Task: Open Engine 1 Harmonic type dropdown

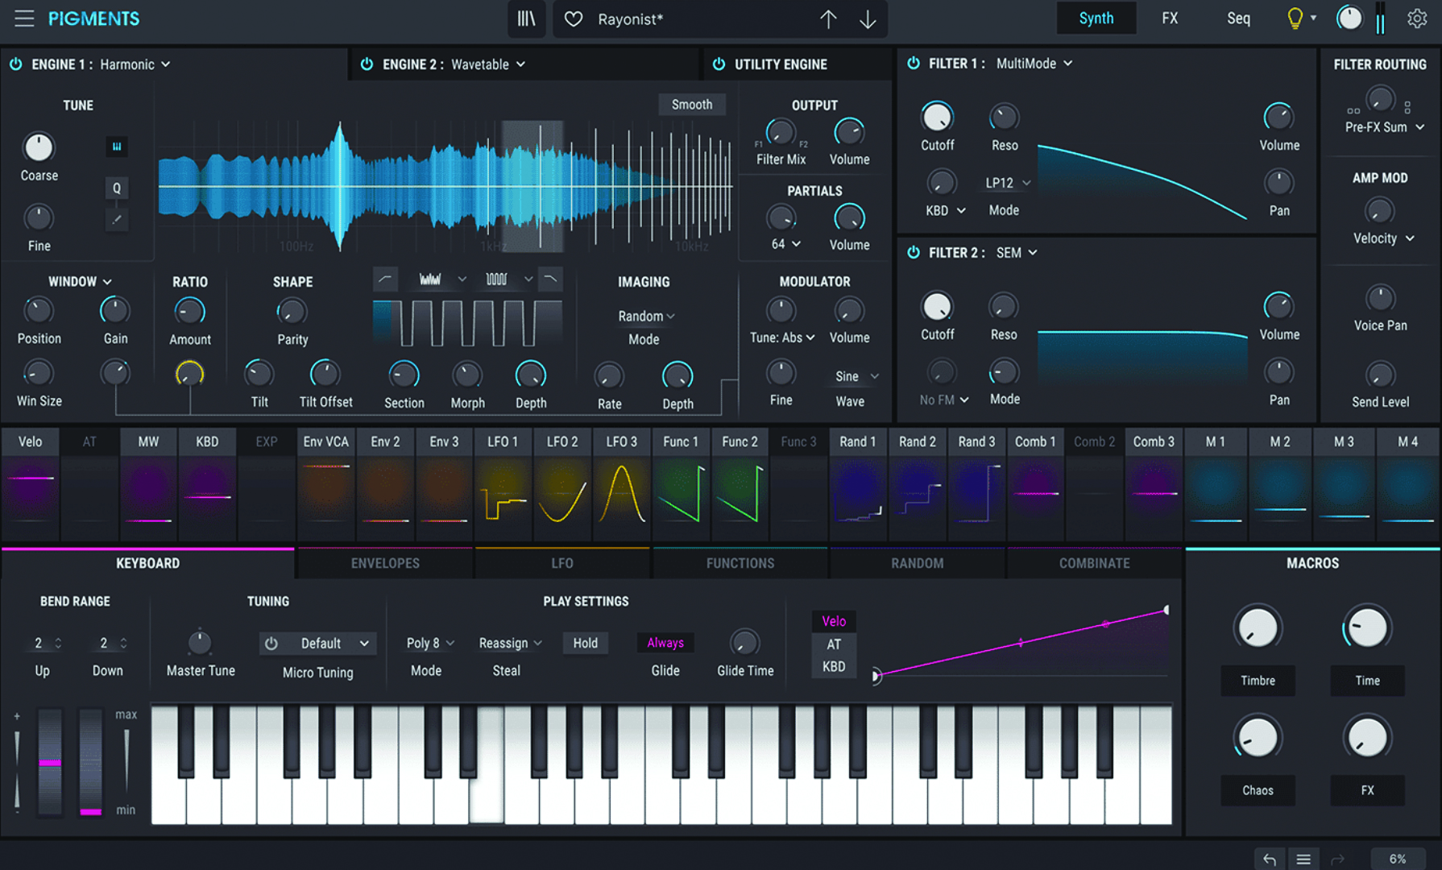Action: [135, 64]
